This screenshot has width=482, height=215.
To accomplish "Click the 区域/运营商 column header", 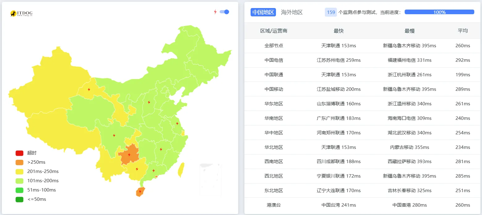I will pyautogui.click(x=273, y=31).
